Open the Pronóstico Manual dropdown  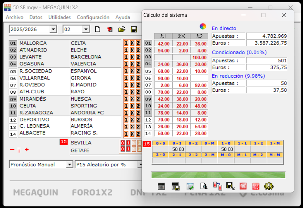pyautogui.click(x=69, y=164)
